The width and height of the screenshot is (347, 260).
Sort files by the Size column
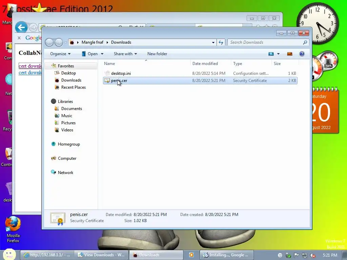pyautogui.click(x=285, y=64)
